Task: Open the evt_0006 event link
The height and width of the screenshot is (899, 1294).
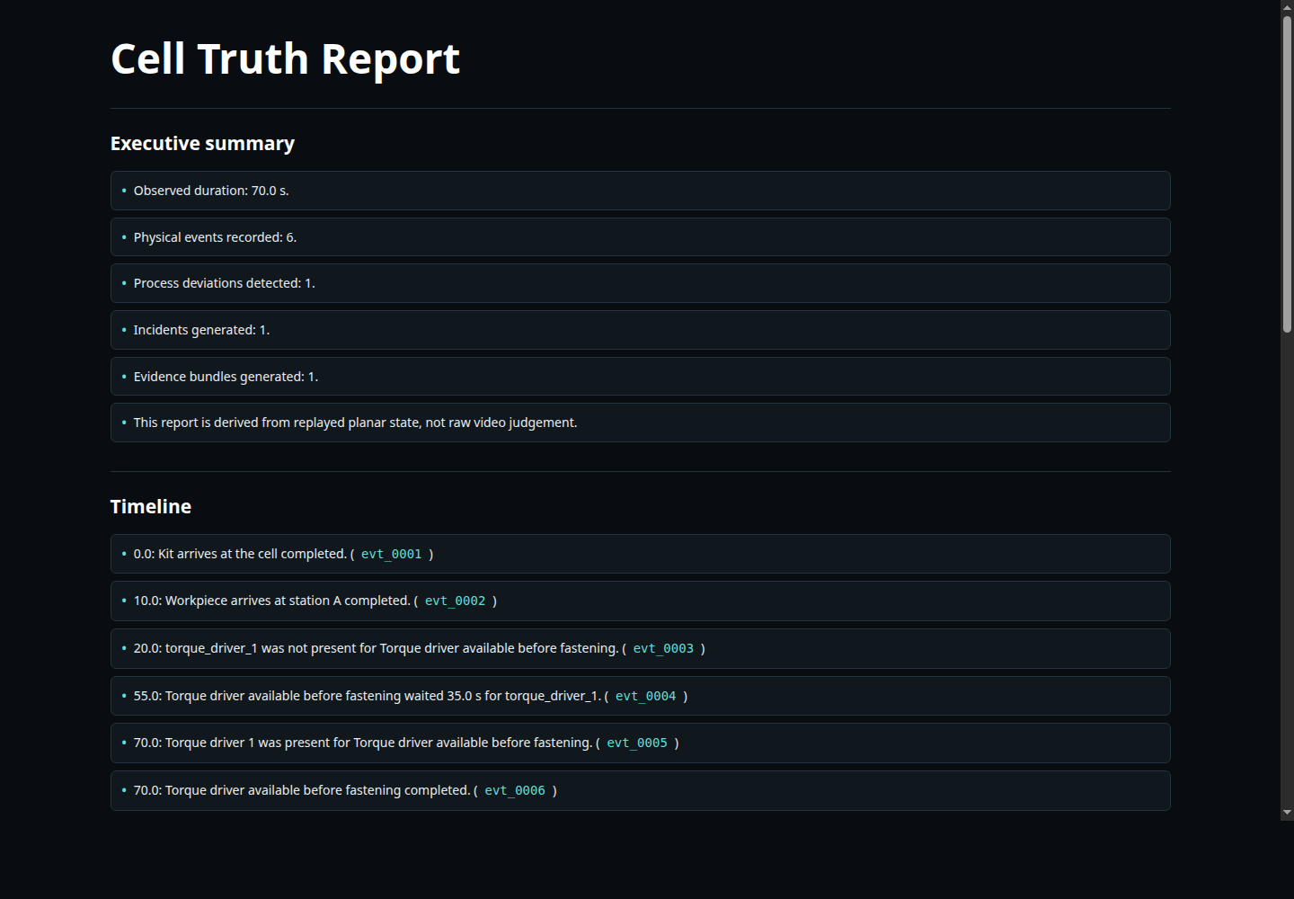Action: pyautogui.click(x=515, y=791)
